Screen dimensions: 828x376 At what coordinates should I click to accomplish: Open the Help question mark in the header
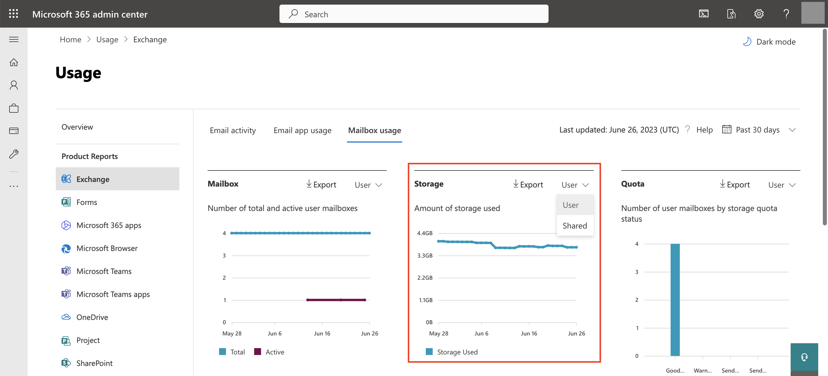coord(786,14)
